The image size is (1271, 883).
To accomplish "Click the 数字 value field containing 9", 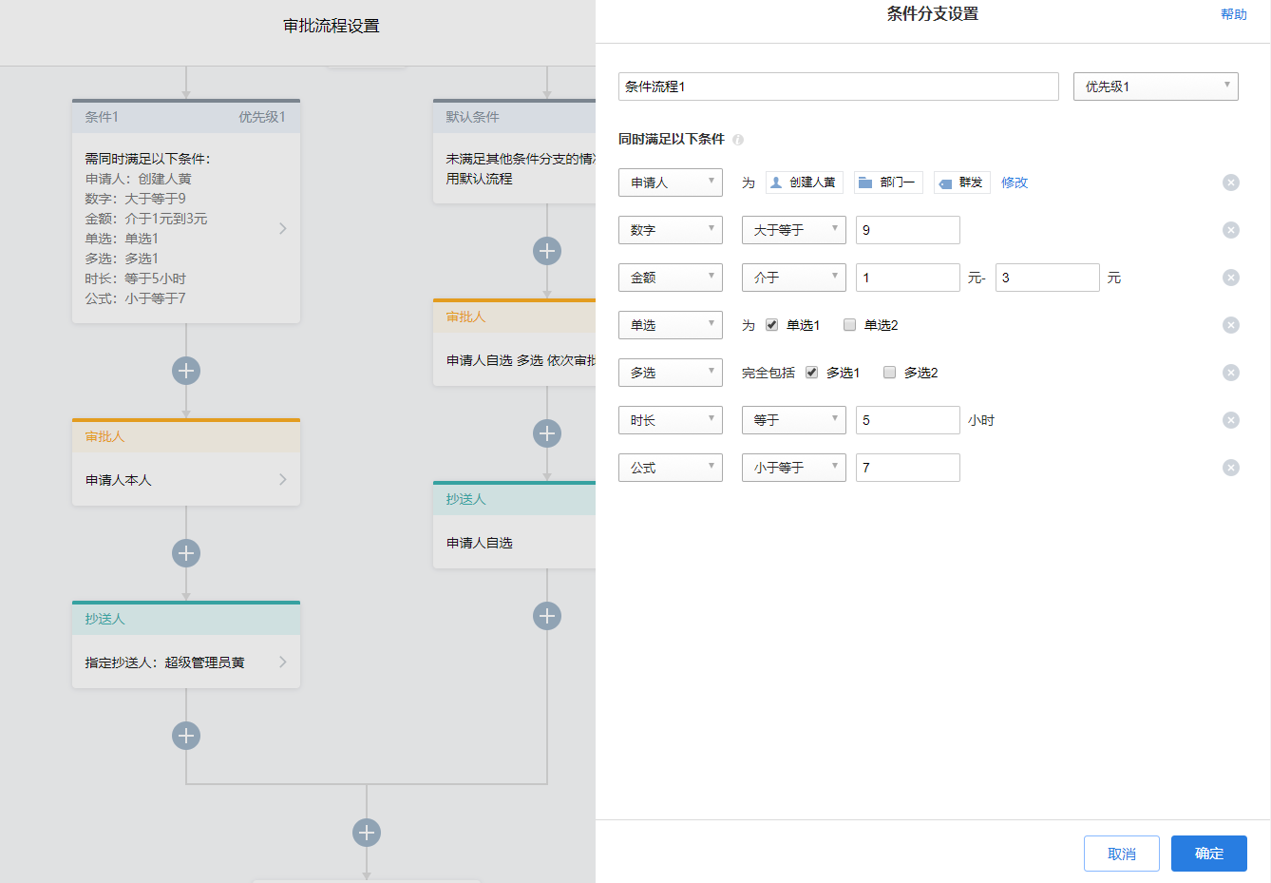I will tap(908, 230).
